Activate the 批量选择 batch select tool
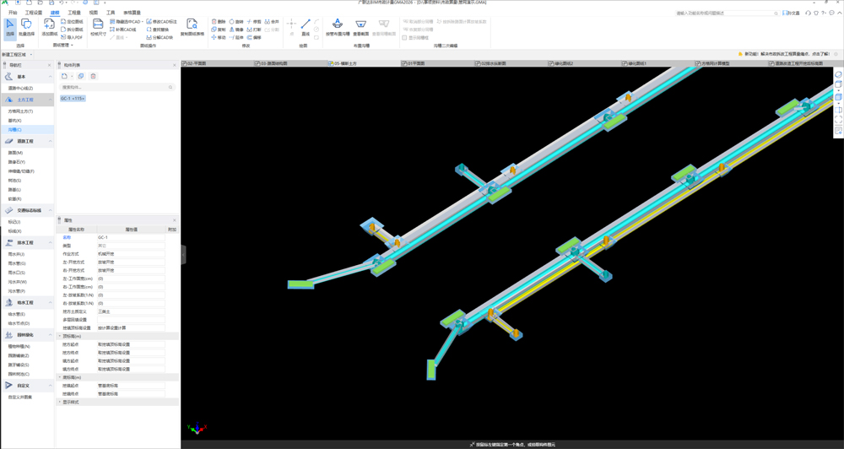Viewport: 844px width, 449px height. point(26,28)
